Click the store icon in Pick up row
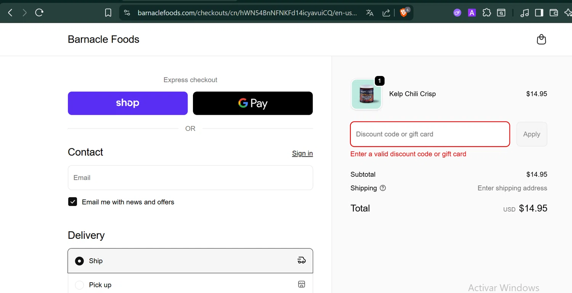 click(302, 284)
